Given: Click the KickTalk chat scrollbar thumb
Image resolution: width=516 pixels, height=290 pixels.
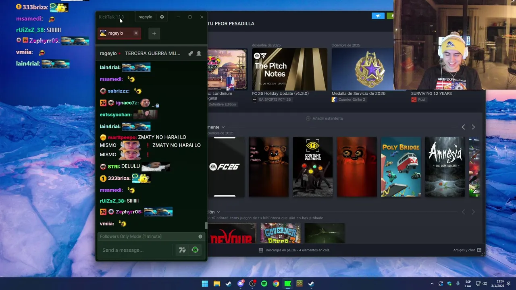Looking at the screenshot, I should tap(206, 226).
